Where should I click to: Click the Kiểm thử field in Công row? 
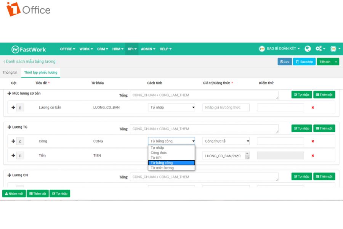click(x=280, y=141)
